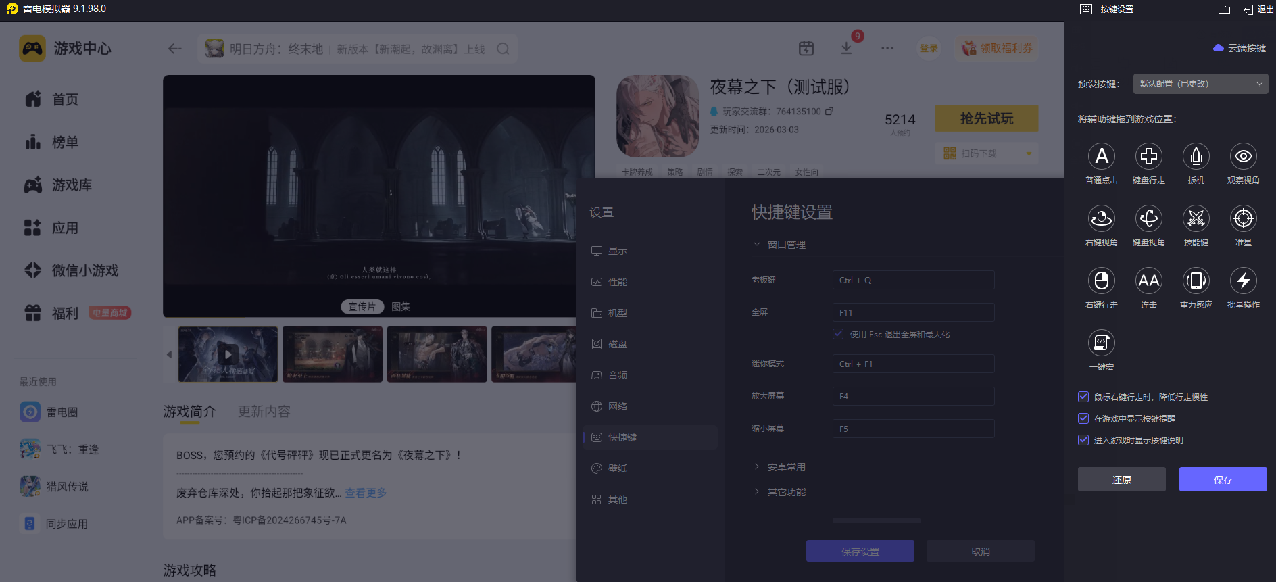Screen dimensions: 1276x582
Task: Select the 键盘行走 keyboard walk icon
Action: point(1149,156)
